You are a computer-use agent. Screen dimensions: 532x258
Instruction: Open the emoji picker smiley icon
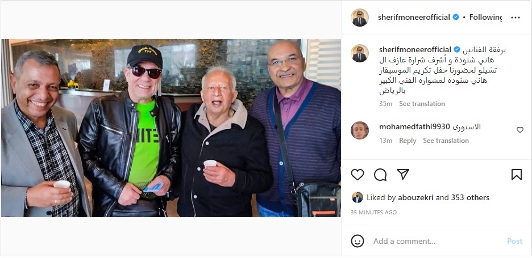tap(358, 241)
